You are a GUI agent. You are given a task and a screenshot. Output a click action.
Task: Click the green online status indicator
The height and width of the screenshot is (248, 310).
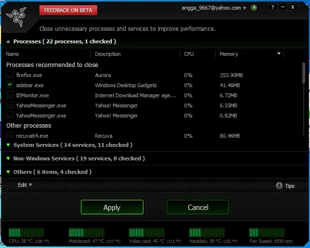254,8
